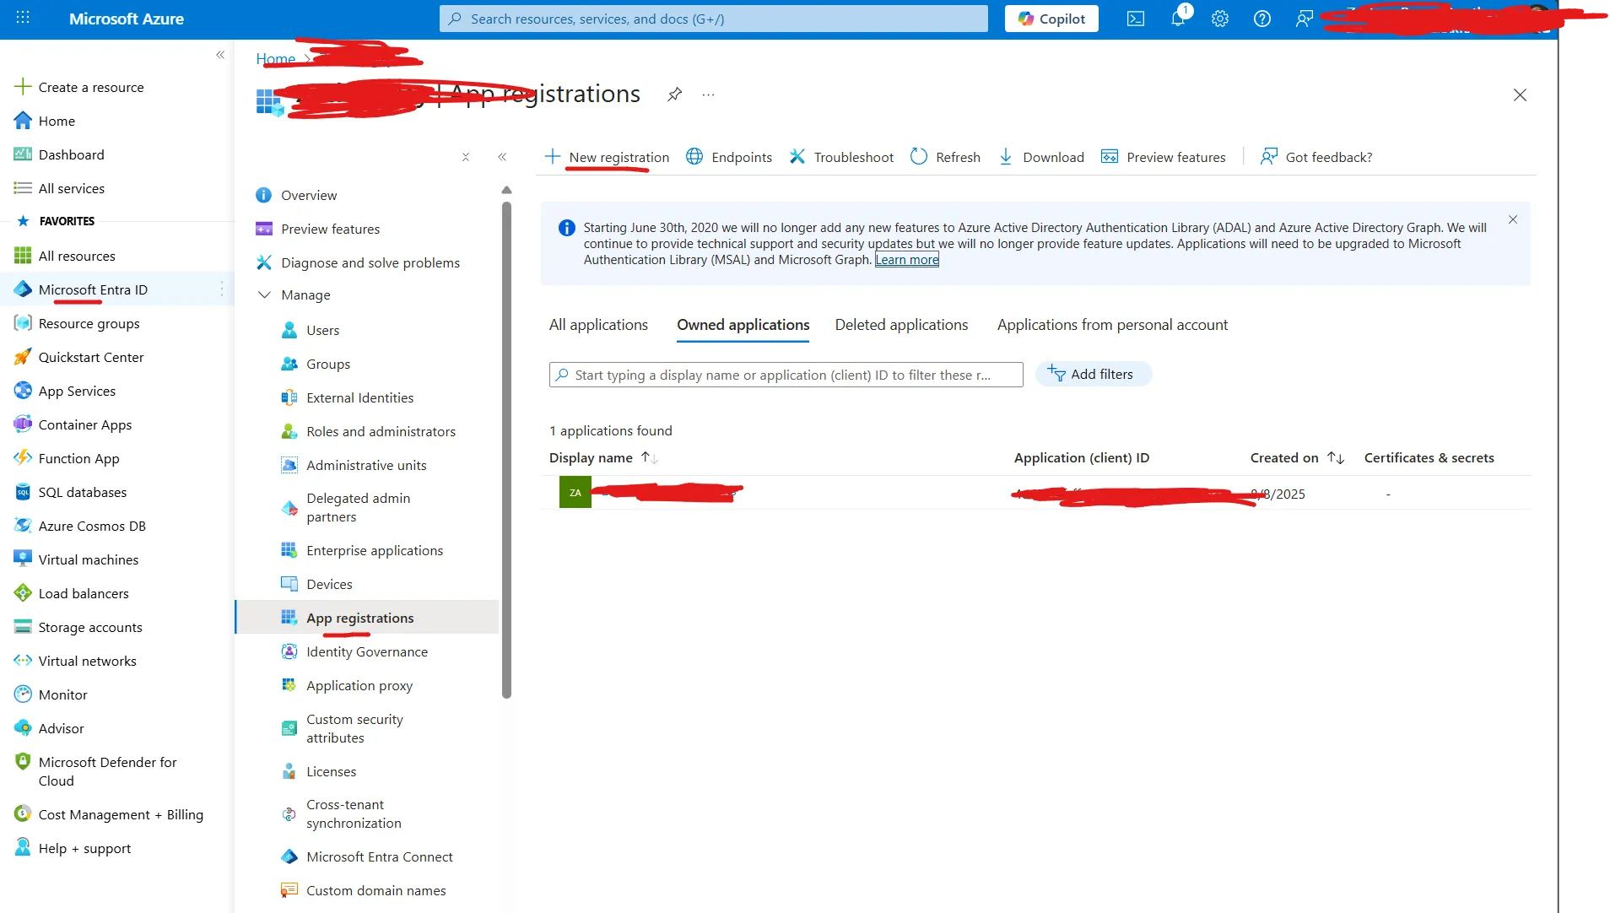
Task: Switch to Deleted applications tab
Action: [900, 325]
